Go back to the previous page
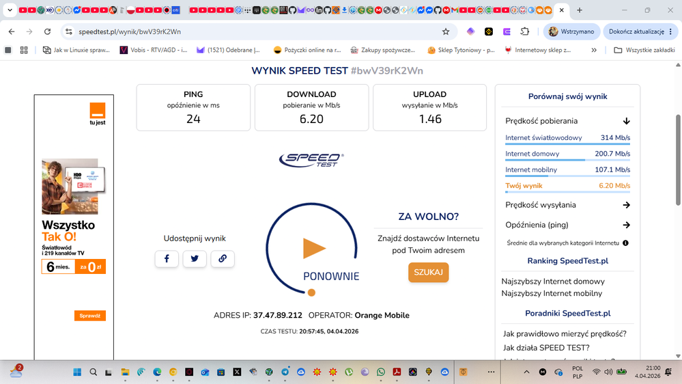Viewport: 682px width, 384px height. (x=12, y=31)
